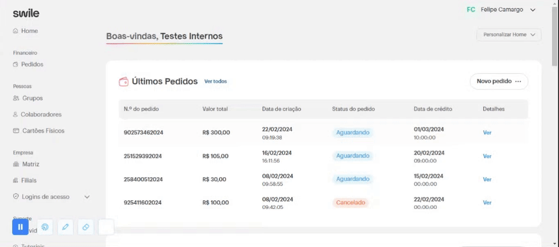Click the Boas-vindas, Testes Internos heading
The image size is (559, 247).
[x=164, y=36]
